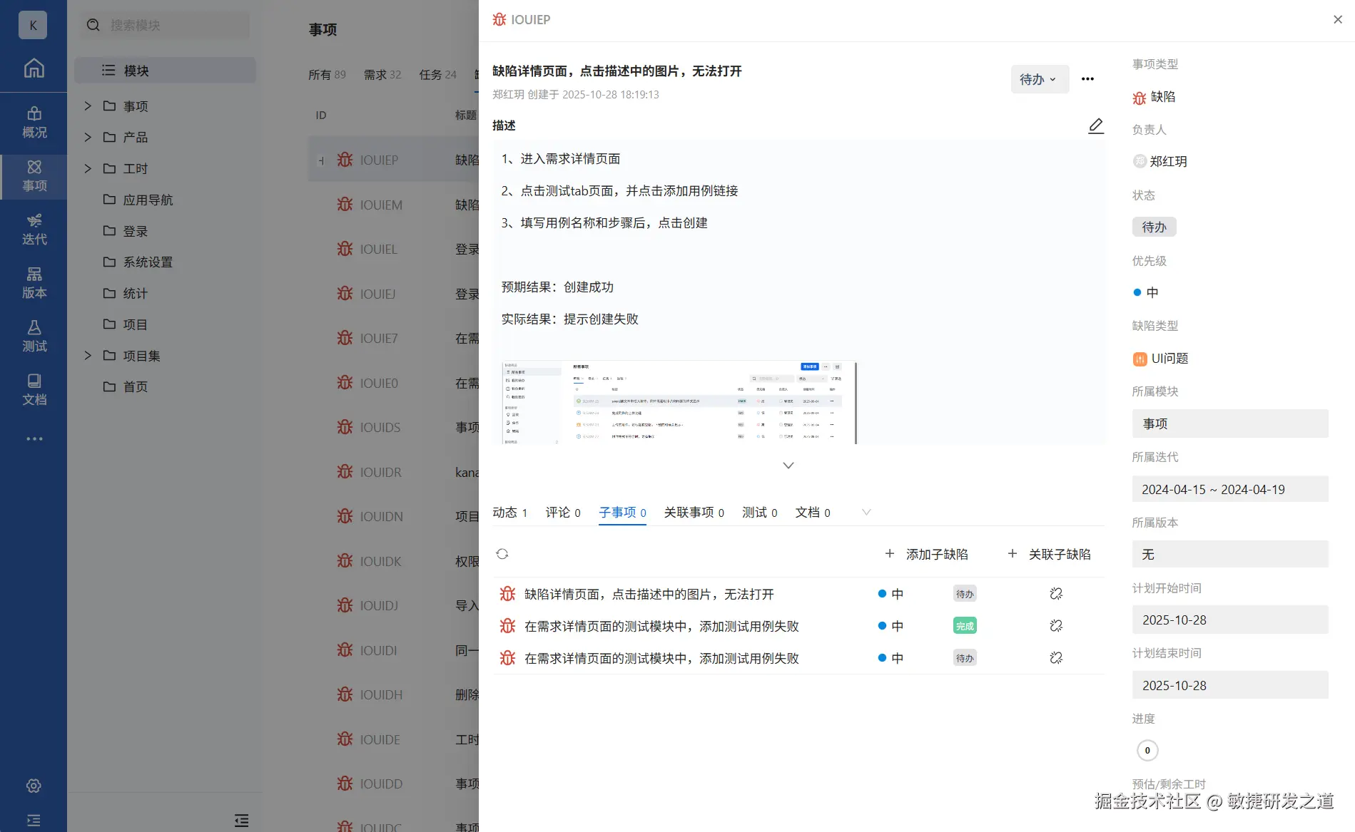Set 计划结束时间 date field
The height and width of the screenshot is (832, 1355).
click(x=1230, y=685)
